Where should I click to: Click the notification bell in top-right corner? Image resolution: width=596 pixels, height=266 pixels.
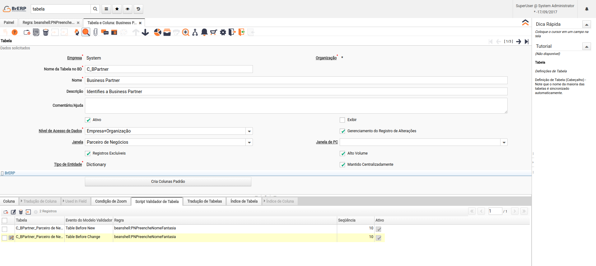pos(587,9)
